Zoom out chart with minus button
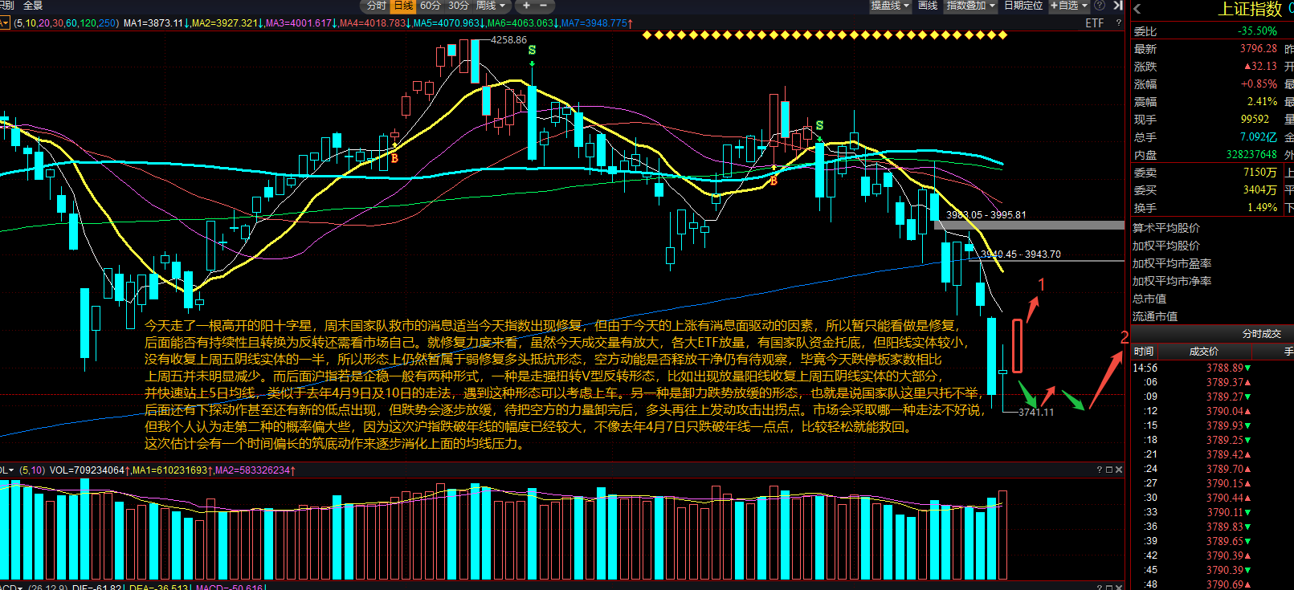The image size is (1294, 590). pyautogui.click(x=543, y=6)
